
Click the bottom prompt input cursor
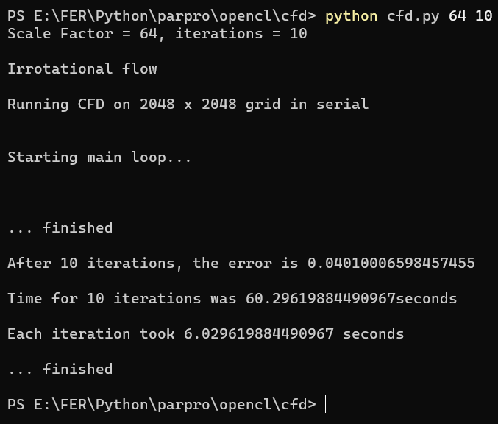(326, 404)
